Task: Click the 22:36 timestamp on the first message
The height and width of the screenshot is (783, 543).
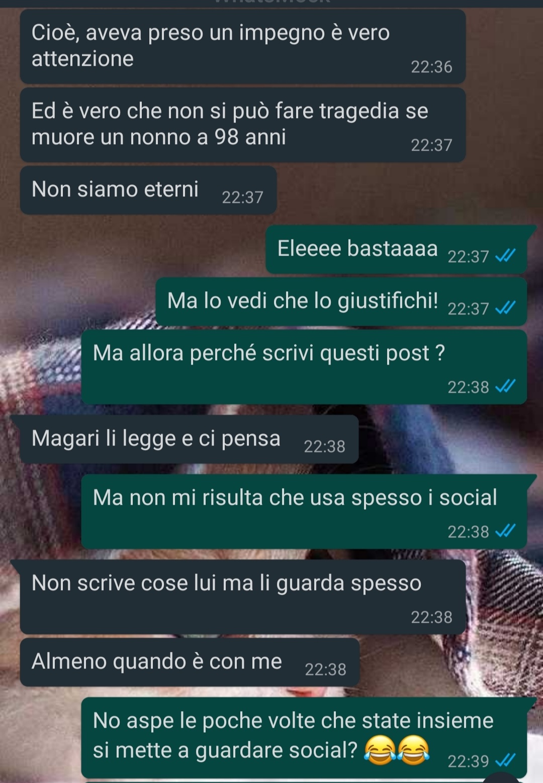Action: (x=431, y=67)
